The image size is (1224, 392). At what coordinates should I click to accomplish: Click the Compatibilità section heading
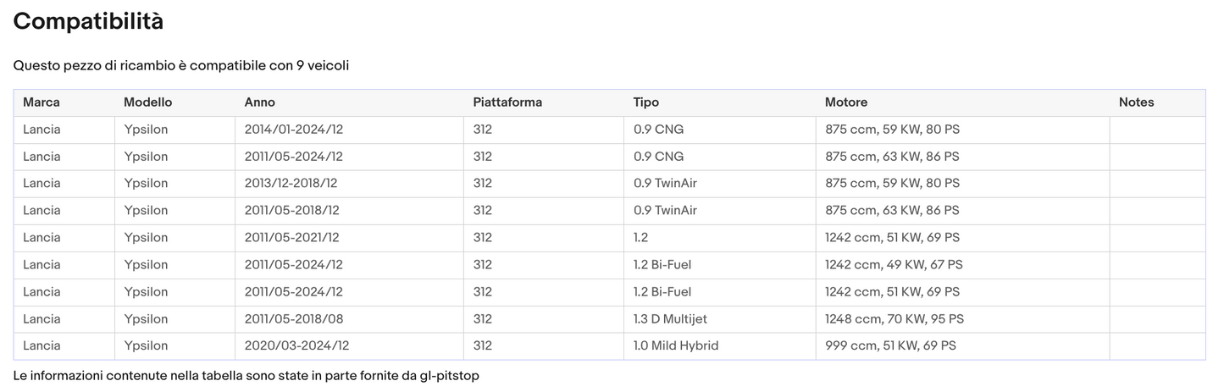pyautogui.click(x=88, y=22)
